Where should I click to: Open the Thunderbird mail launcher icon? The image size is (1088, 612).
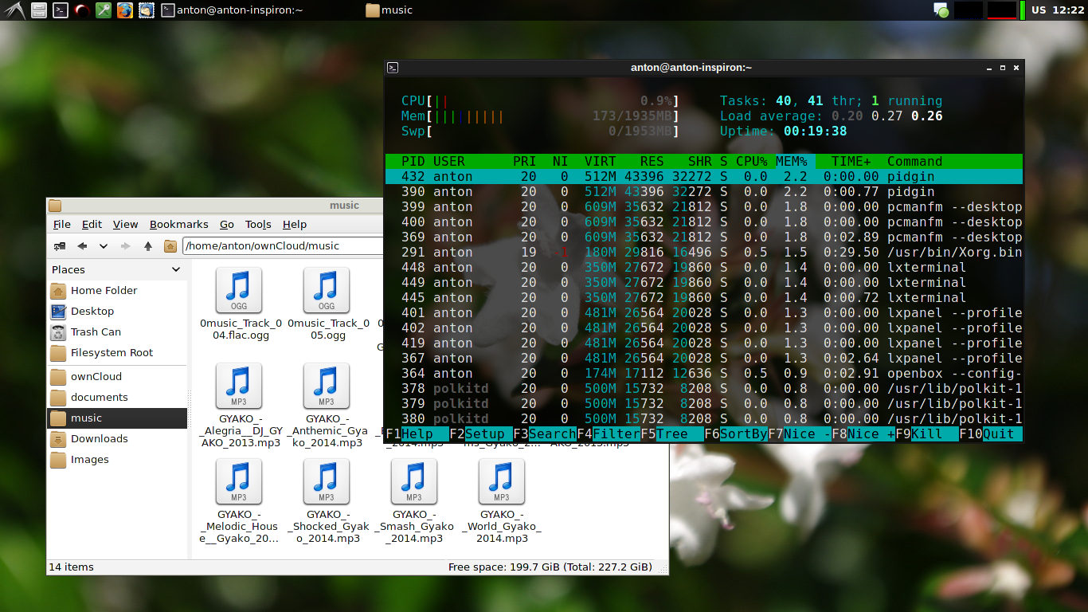coord(147,10)
